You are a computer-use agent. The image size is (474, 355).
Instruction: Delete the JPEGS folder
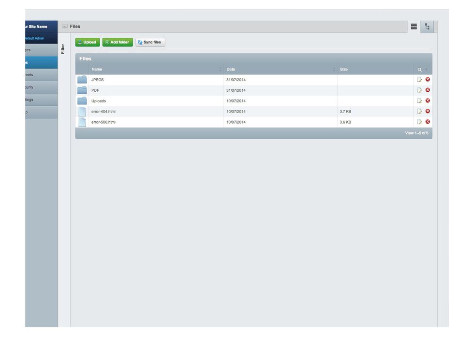coord(428,79)
